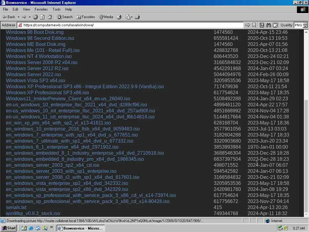Decrease Quality with the down stepper

[305, 27]
